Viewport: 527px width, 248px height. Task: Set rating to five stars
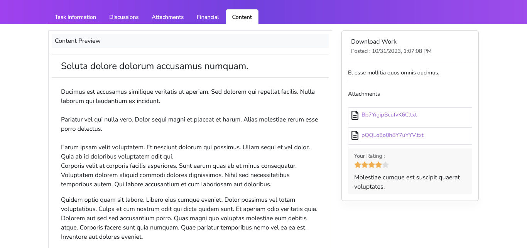(x=385, y=165)
